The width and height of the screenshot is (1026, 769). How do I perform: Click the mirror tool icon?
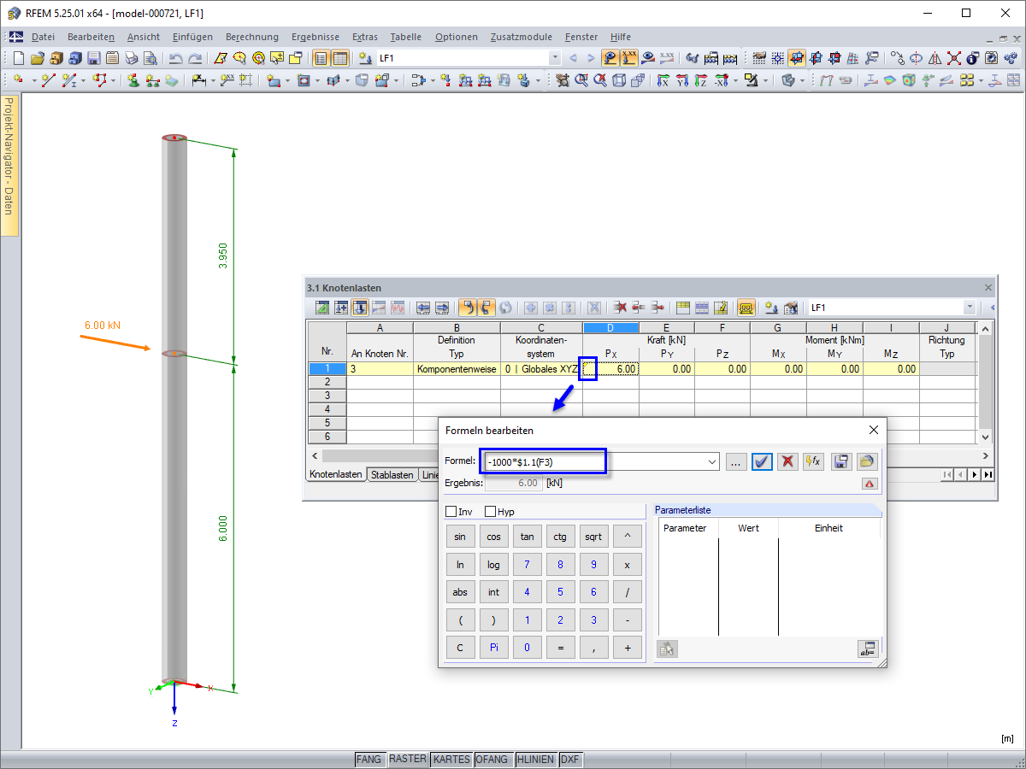(935, 58)
